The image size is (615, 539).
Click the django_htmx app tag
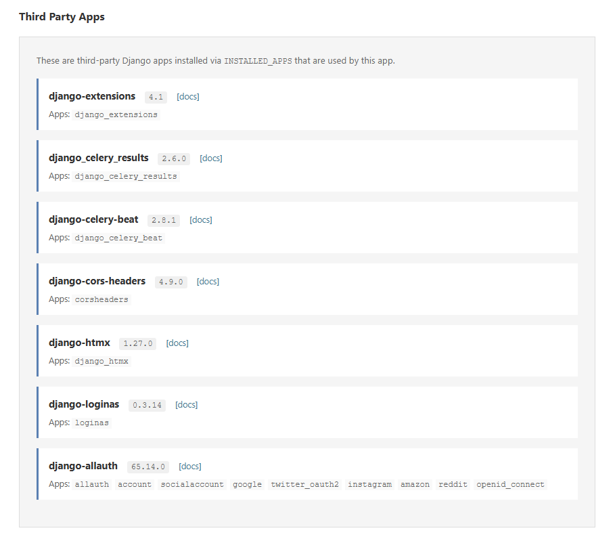(101, 361)
